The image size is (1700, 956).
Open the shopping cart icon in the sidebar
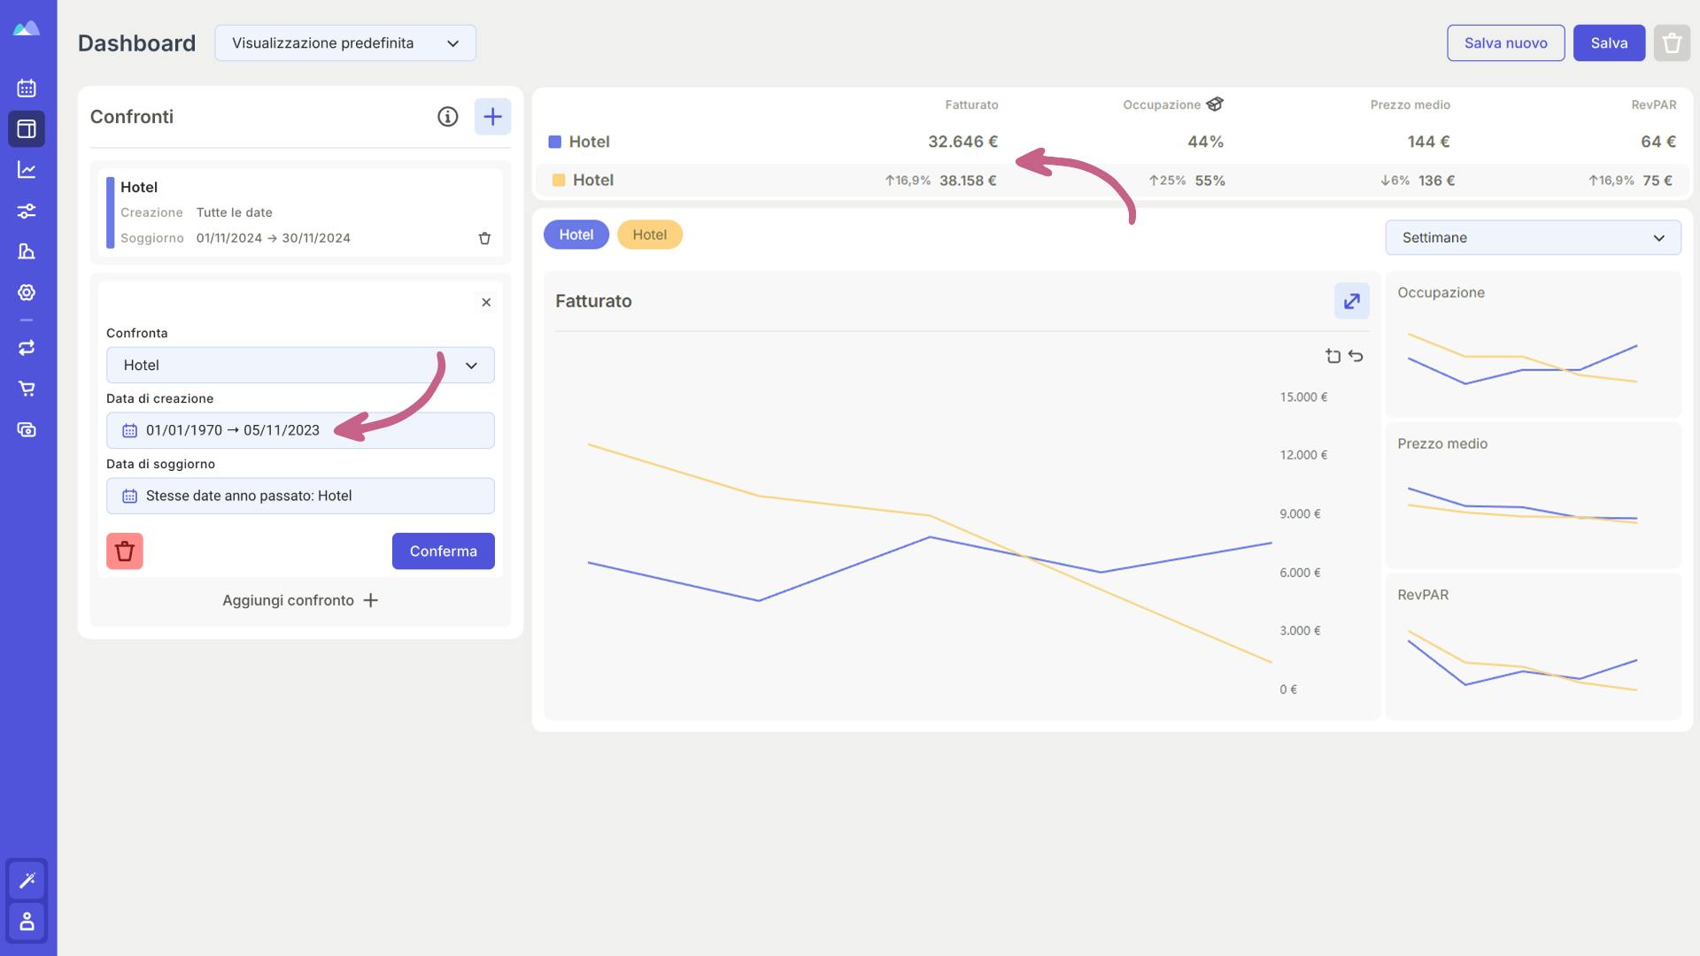point(27,389)
